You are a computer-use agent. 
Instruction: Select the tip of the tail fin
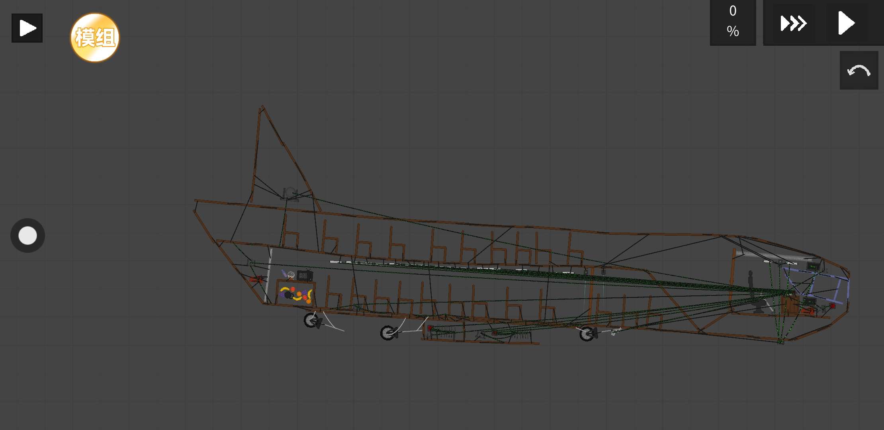coord(262,107)
